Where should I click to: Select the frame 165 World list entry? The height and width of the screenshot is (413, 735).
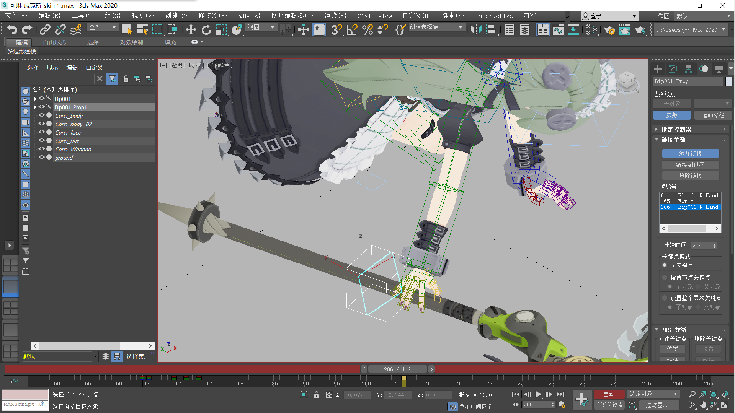[x=690, y=201]
